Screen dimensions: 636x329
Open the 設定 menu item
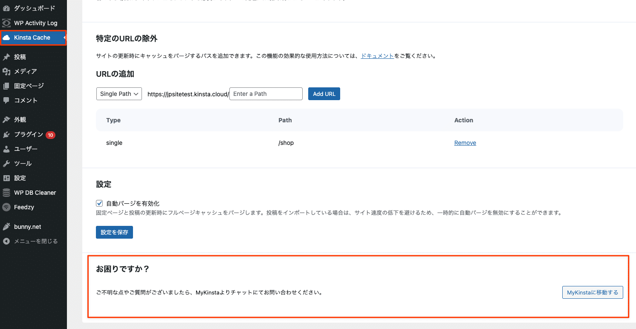point(6,178)
